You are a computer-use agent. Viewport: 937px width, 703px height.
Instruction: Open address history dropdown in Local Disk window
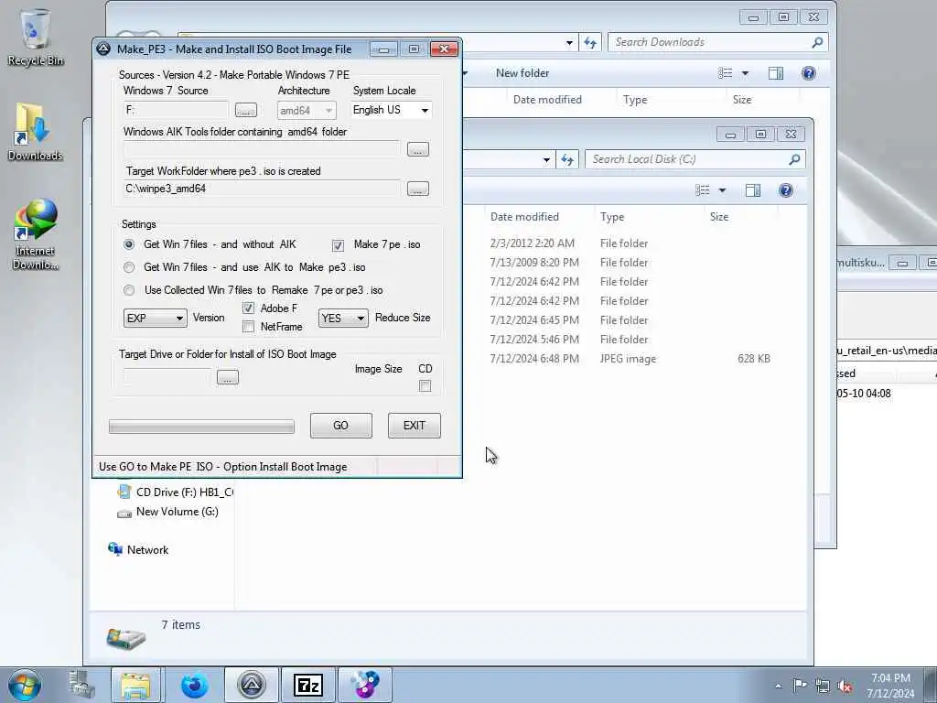pos(546,159)
